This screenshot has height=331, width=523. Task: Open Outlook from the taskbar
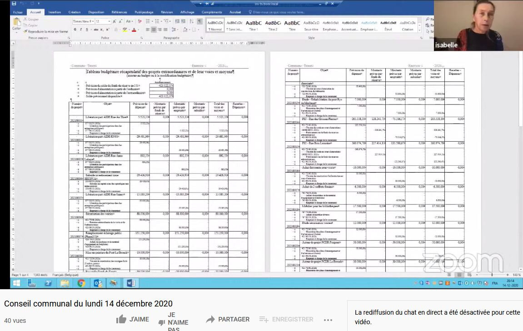point(98,283)
